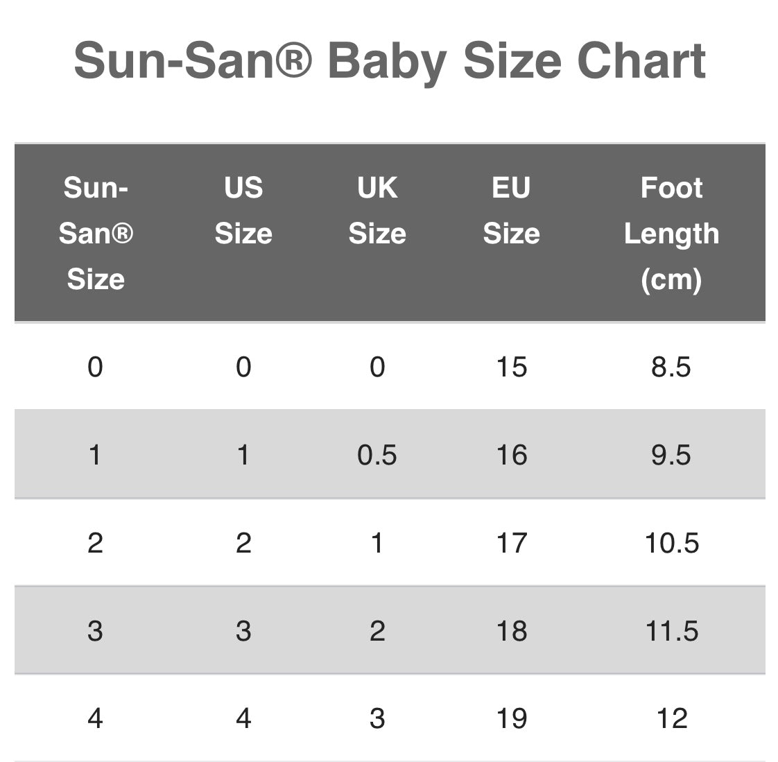Select EU size 19 cell
This screenshot has height=762, width=778.
(x=511, y=718)
